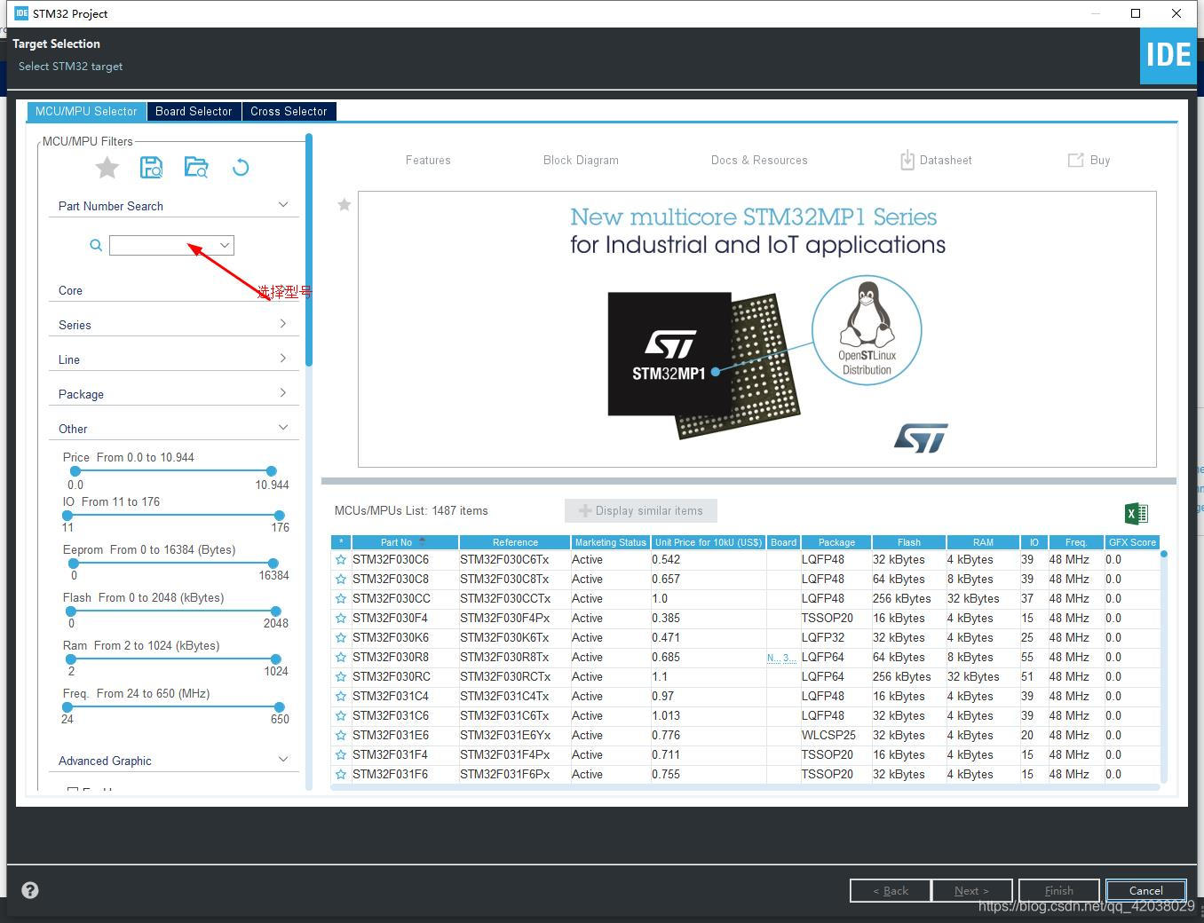The width and height of the screenshot is (1204, 923).
Task: Save current search filter icon
Action: [151, 167]
